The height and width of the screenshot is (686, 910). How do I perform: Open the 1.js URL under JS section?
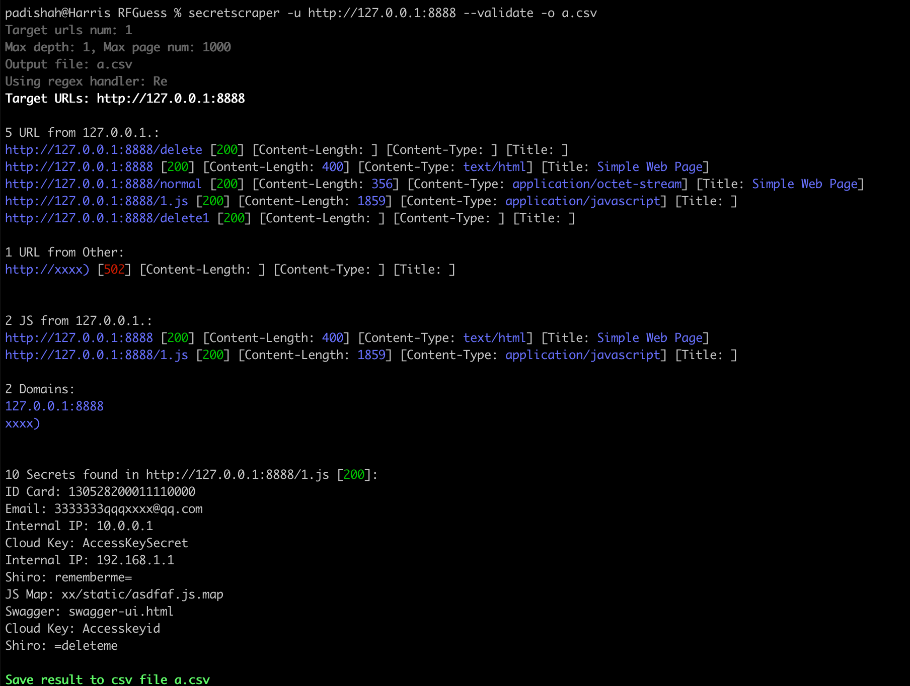click(x=96, y=355)
